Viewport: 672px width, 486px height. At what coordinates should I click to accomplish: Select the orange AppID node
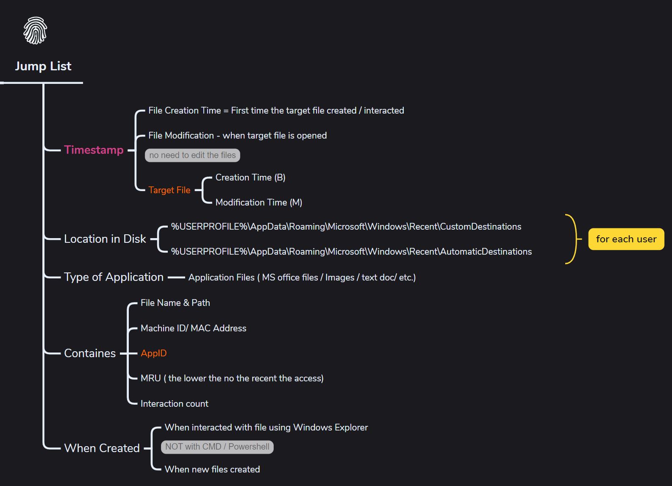tap(154, 353)
